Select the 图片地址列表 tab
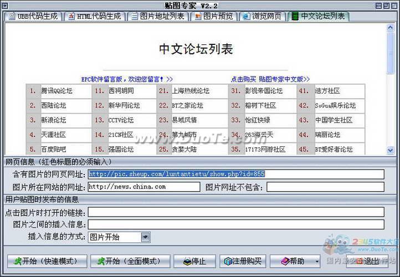 pyautogui.click(x=158, y=16)
